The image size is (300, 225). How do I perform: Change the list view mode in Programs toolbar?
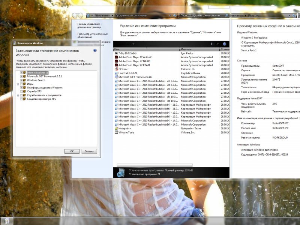point(213,44)
